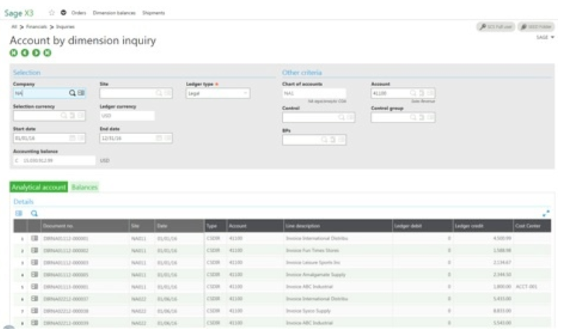Click the Financials breadcrumb link
The width and height of the screenshot is (561, 331).
coord(36,27)
